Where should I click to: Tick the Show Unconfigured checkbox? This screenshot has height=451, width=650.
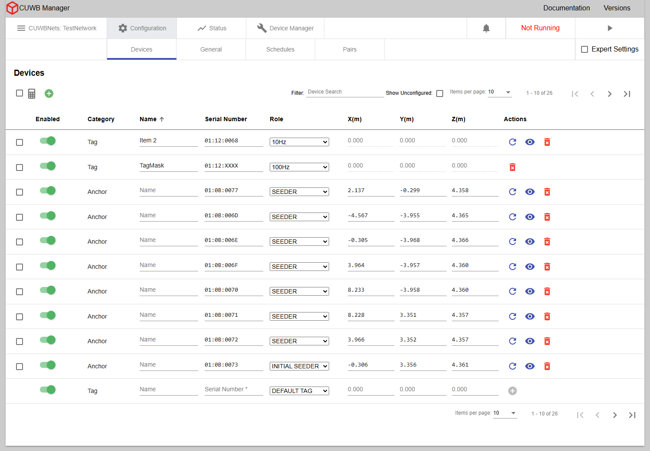[440, 93]
